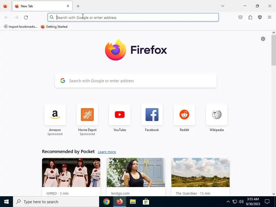Image resolution: width=276 pixels, height=207 pixels.
Task: Show hidden system tray icons
Action: [228, 202]
